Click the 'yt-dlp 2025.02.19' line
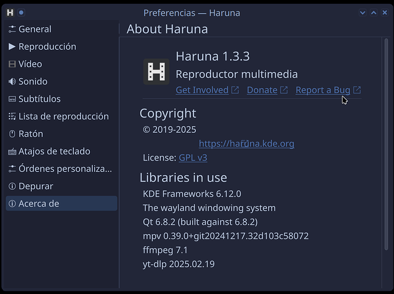Viewport: 394px width, 294px height. coord(178,264)
